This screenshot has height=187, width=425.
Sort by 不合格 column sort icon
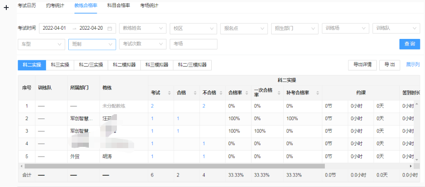(220, 93)
